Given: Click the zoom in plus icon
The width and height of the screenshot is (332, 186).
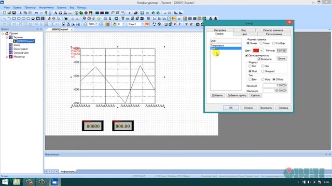Looking at the screenshot, I should click(x=101, y=24).
